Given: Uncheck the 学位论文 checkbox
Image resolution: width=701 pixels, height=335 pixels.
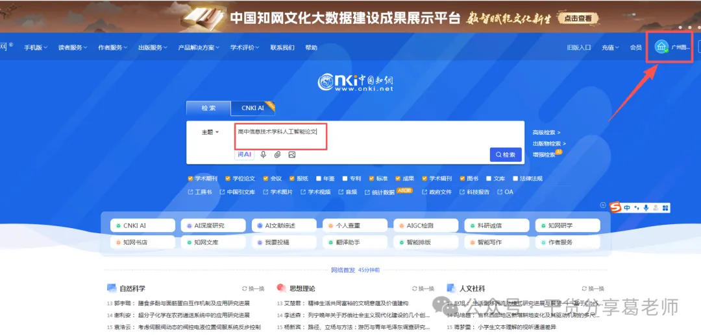Looking at the screenshot, I should (228, 178).
